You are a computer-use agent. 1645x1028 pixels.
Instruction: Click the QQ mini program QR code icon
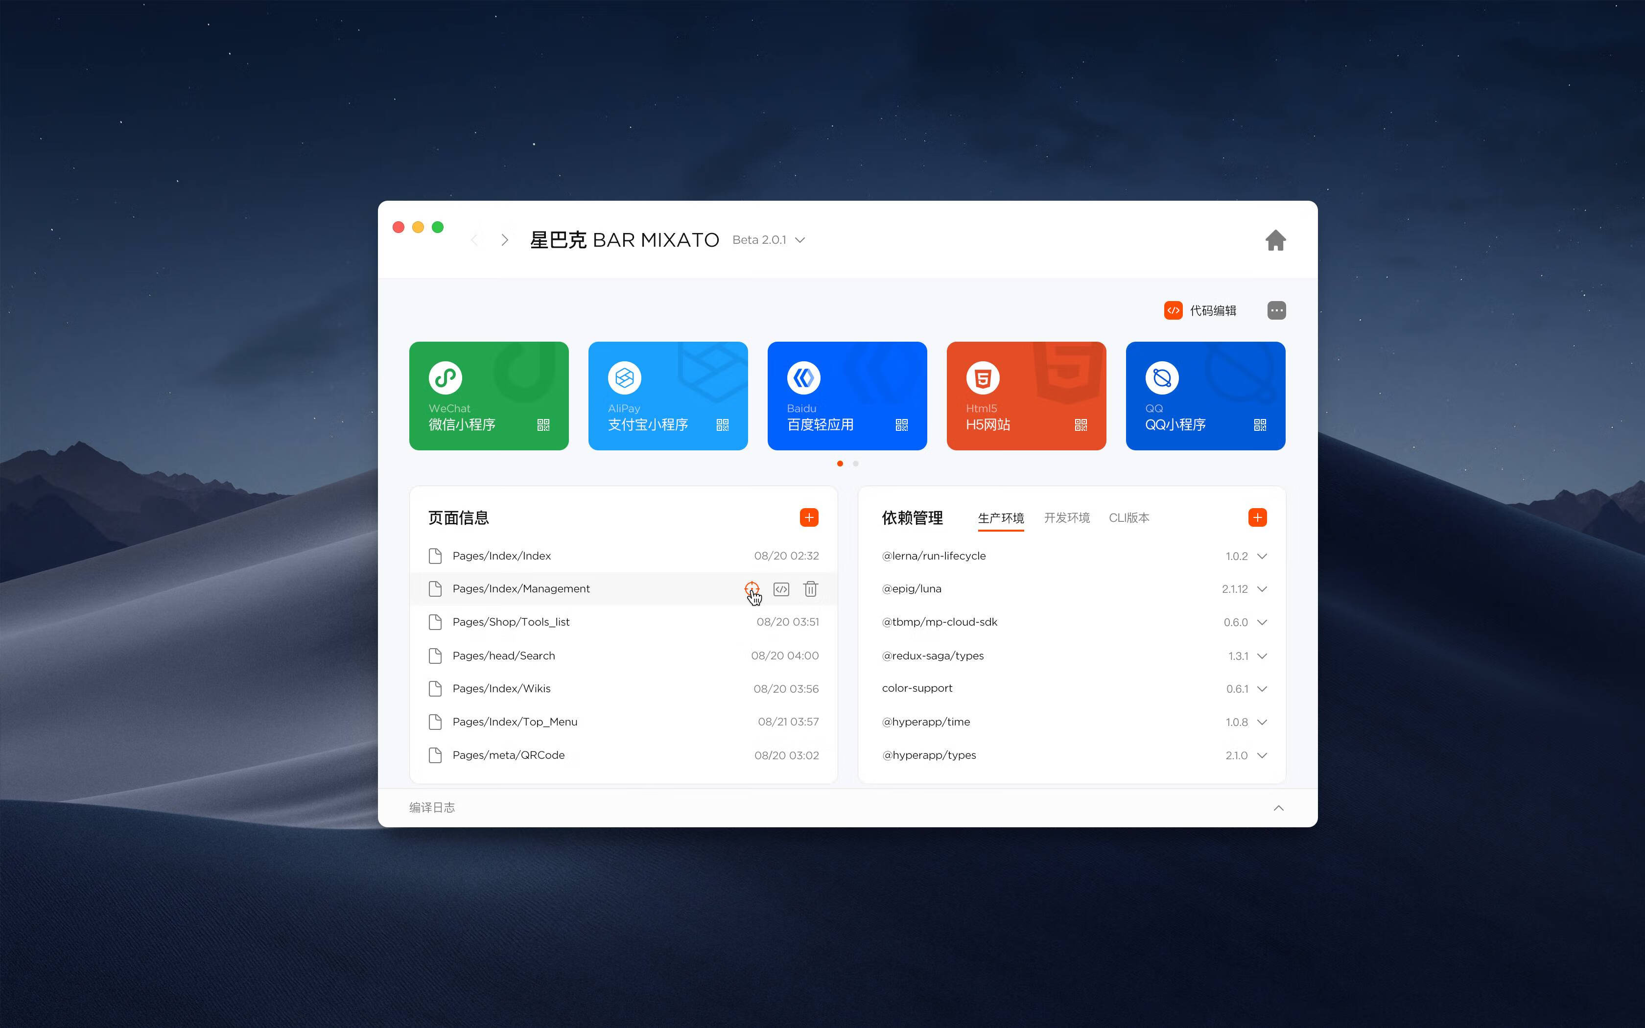[x=1260, y=425]
